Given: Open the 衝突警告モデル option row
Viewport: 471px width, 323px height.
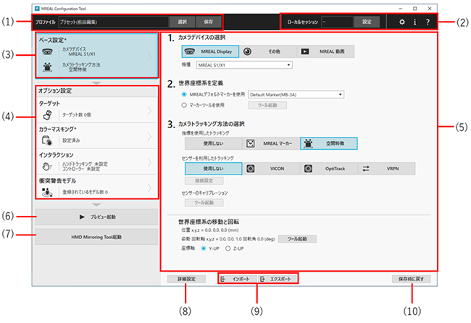Looking at the screenshot, I should click(96, 188).
